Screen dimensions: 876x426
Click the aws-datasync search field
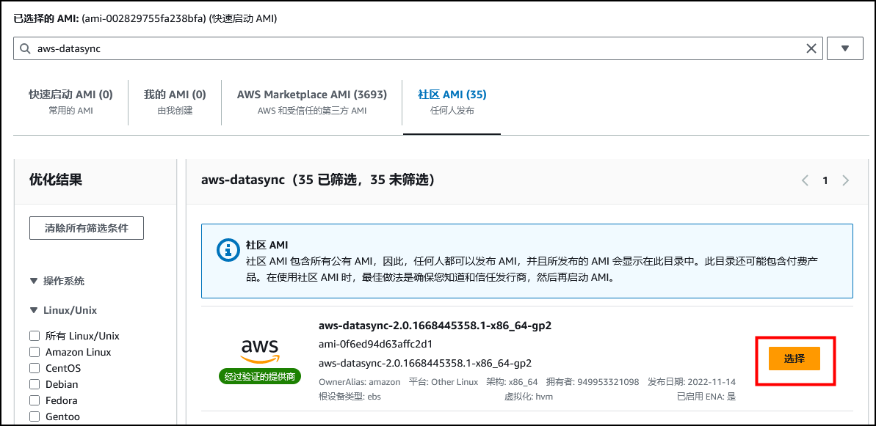[x=419, y=48]
